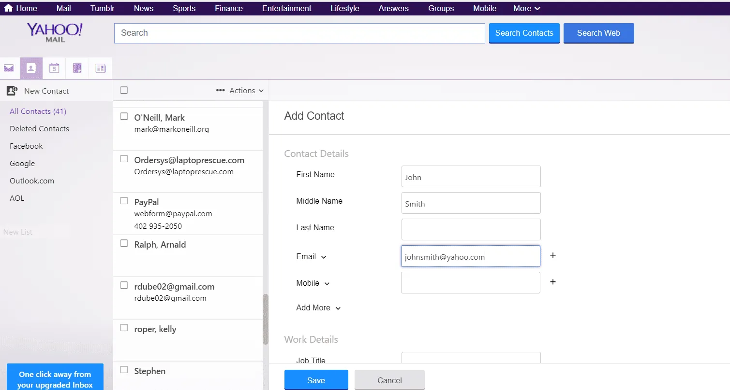Click the empty Last Name field
730x390 pixels.
[x=471, y=230]
